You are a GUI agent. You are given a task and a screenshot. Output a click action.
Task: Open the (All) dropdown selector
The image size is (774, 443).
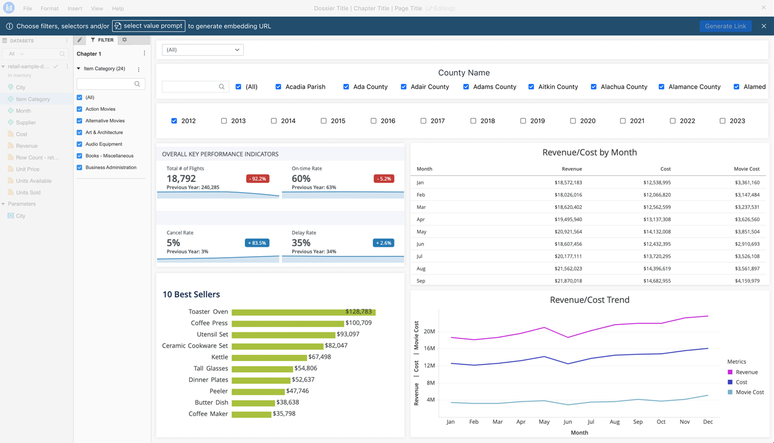202,50
